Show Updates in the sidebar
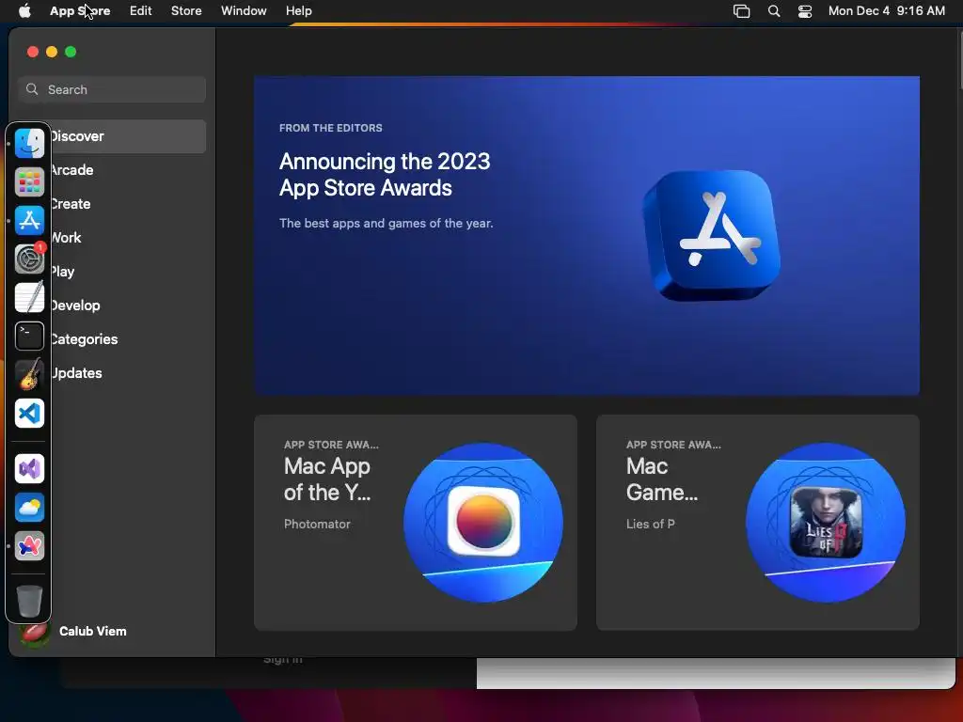Image resolution: width=963 pixels, height=722 pixels. (113, 372)
